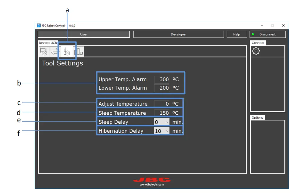Click the JBC logo at the bottom
This screenshot has height=195, width=305.
152,180
